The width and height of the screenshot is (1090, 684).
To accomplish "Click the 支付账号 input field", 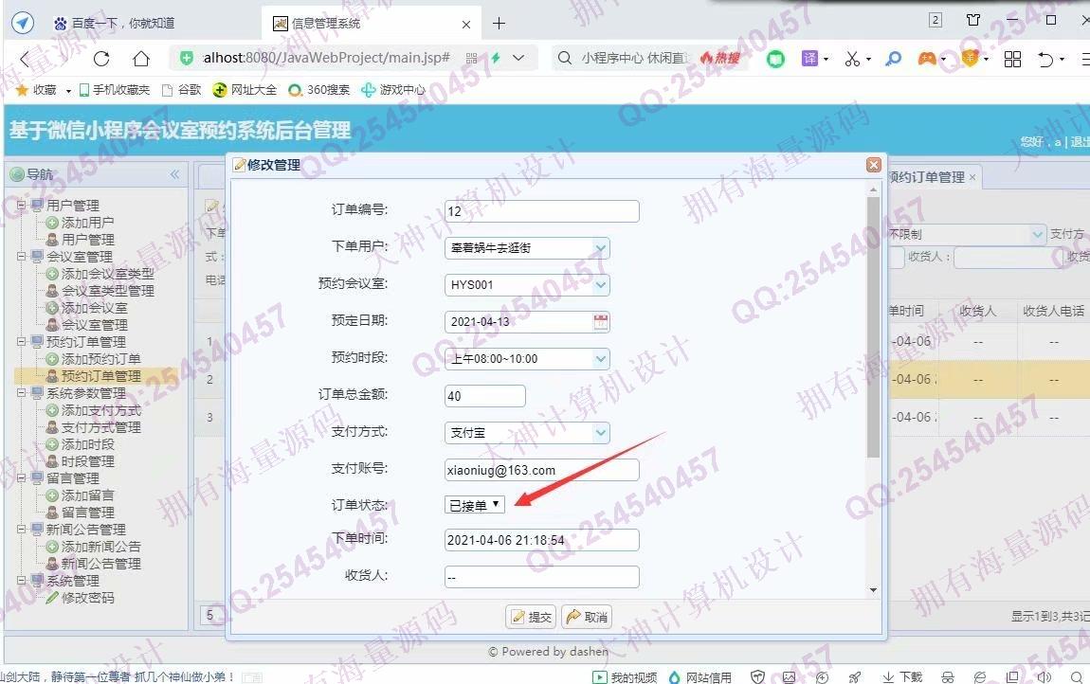I will pyautogui.click(x=541, y=470).
